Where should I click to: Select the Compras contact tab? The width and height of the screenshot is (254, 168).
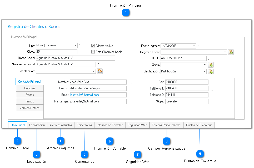pos(30,88)
